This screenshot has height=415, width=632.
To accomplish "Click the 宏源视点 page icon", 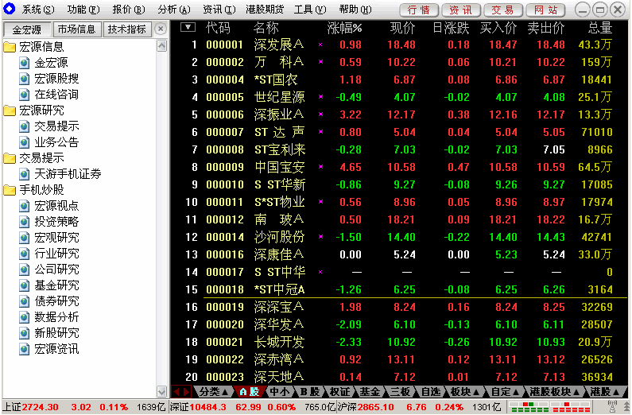I will 25,206.
